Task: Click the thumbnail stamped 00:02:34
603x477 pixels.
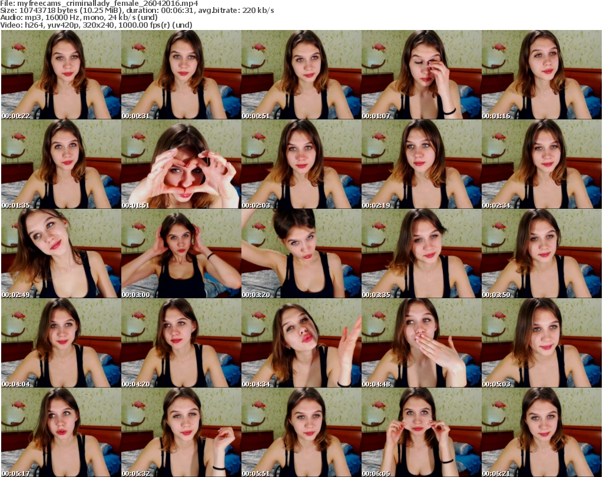Action: 542,164
